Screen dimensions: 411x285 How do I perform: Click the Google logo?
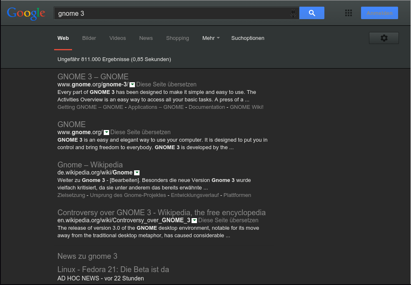point(26,13)
